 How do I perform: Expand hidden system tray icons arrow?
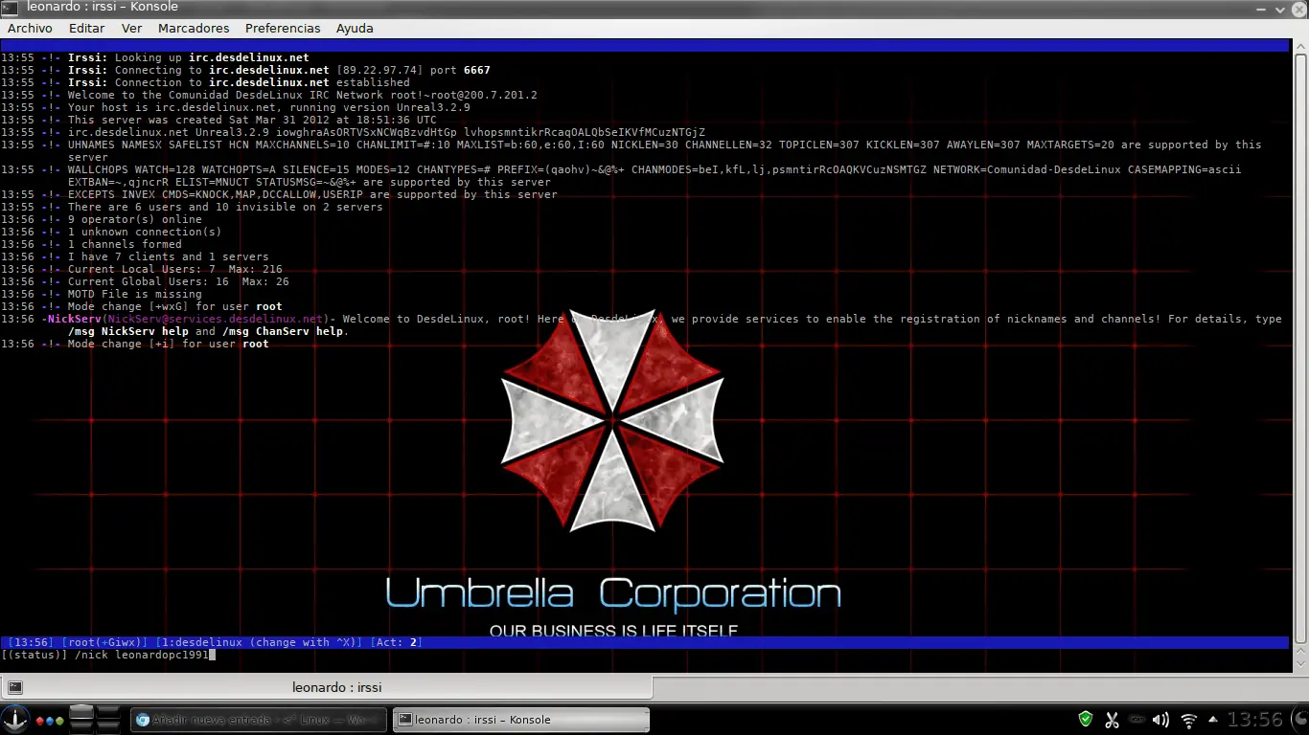(1213, 720)
